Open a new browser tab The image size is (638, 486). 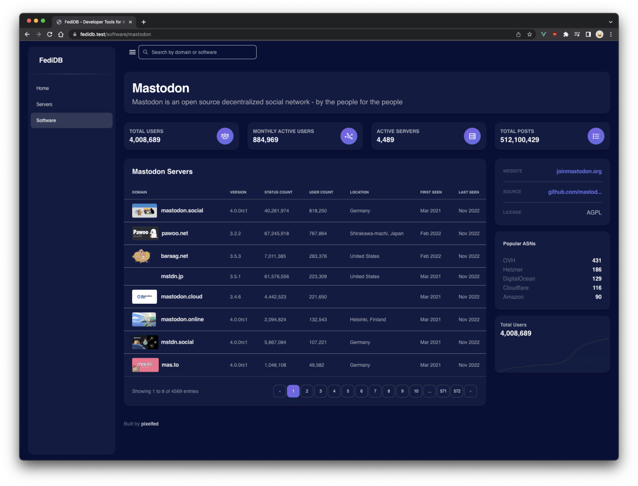click(x=144, y=22)
